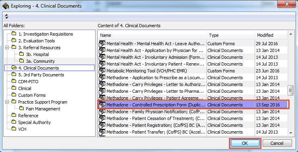The width and height of the screenshot is (298, 152).
Task: Sort list by Type column header
Action: [231, 35]
